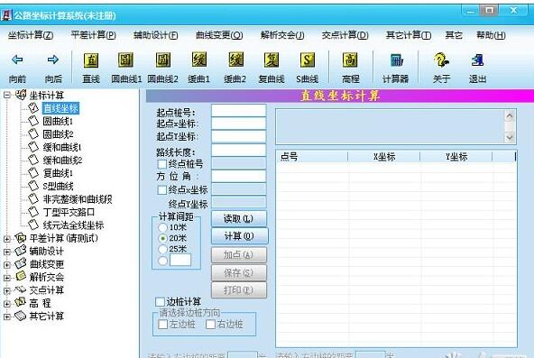
Task: Select 复曲线1 tree item
Action: (x=58, y=173)
